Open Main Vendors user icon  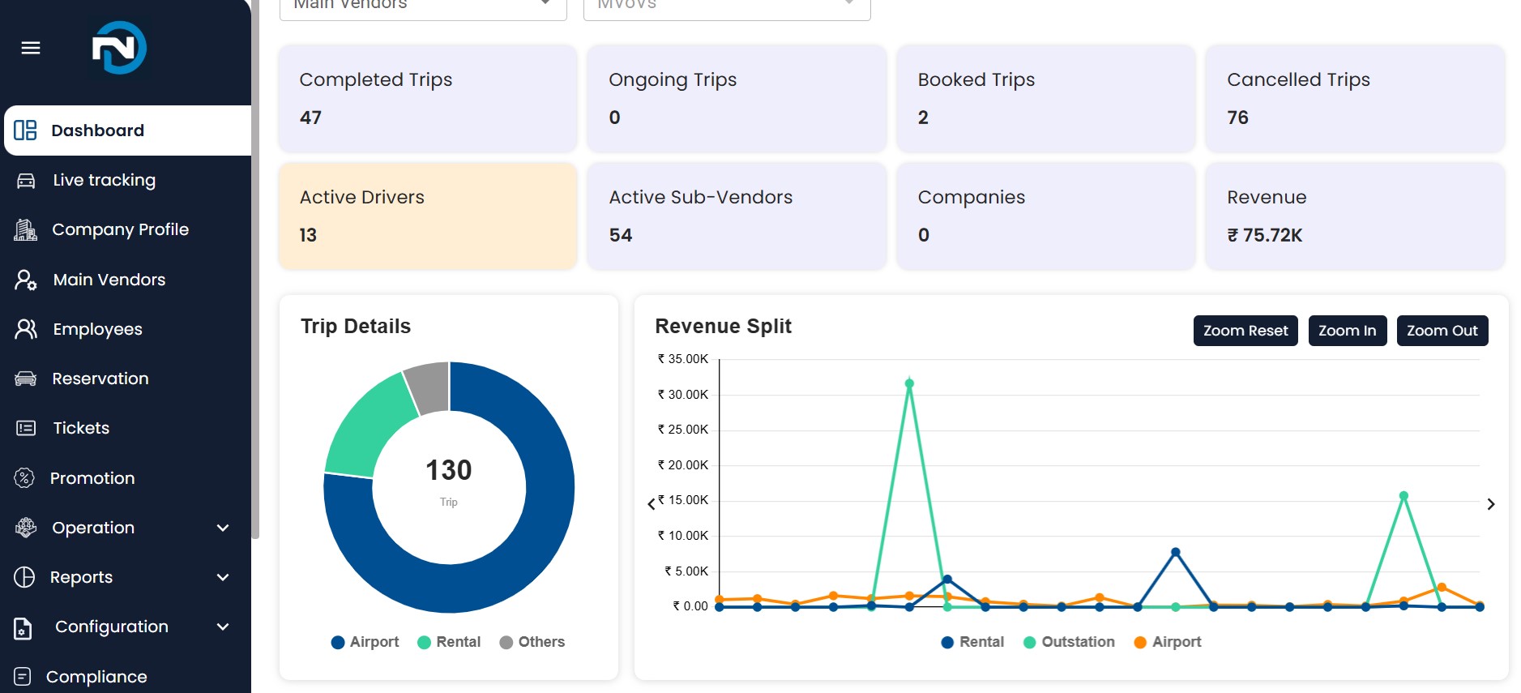pos(26,280)
